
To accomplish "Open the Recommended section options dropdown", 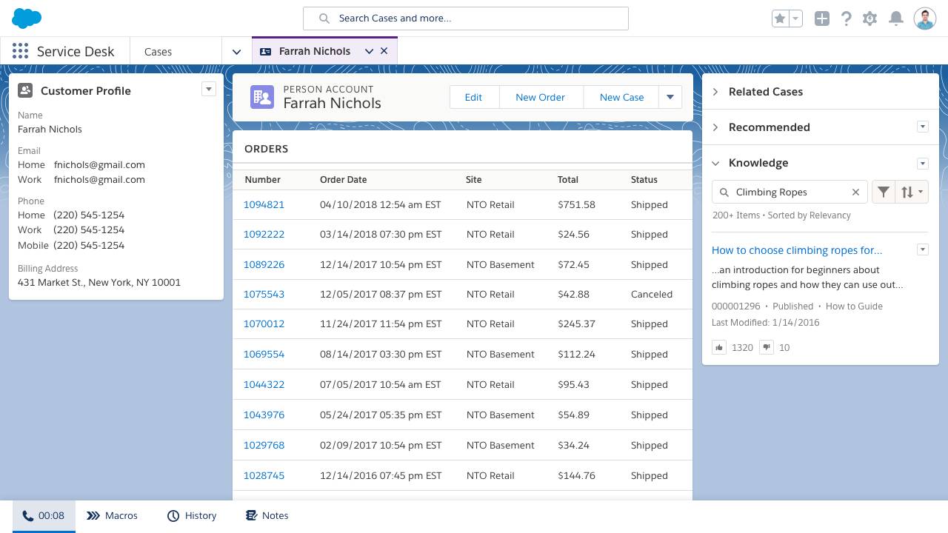I will (x=923, y=127).
